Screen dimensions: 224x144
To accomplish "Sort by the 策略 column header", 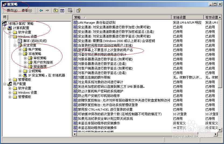I will coord(122,17).
